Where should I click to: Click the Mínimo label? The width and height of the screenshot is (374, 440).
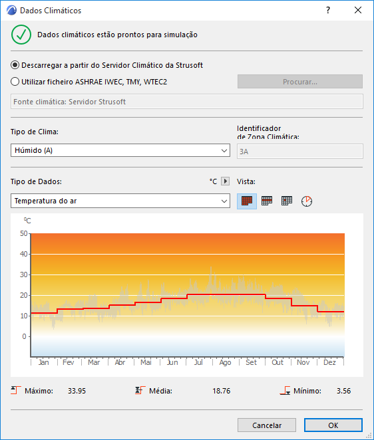(307, 391)
